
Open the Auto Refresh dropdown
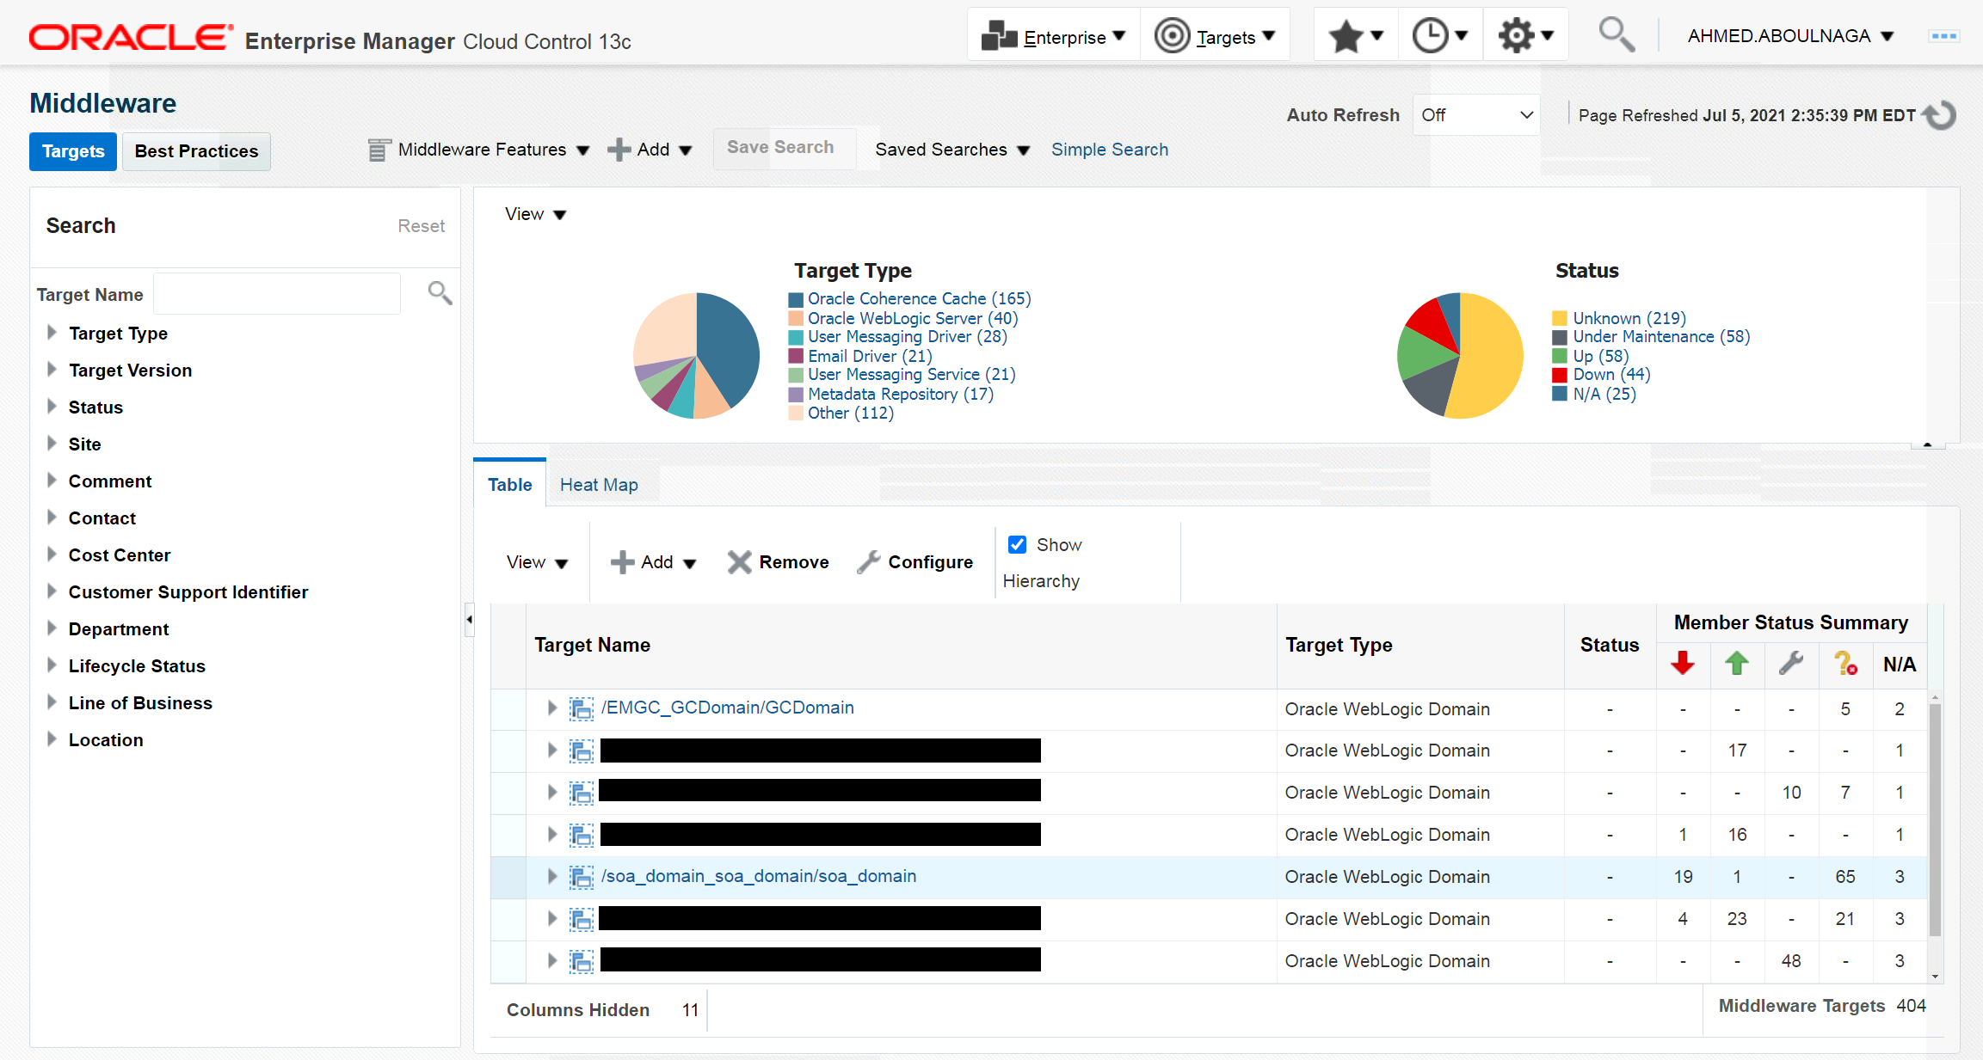coord(1476,115)
